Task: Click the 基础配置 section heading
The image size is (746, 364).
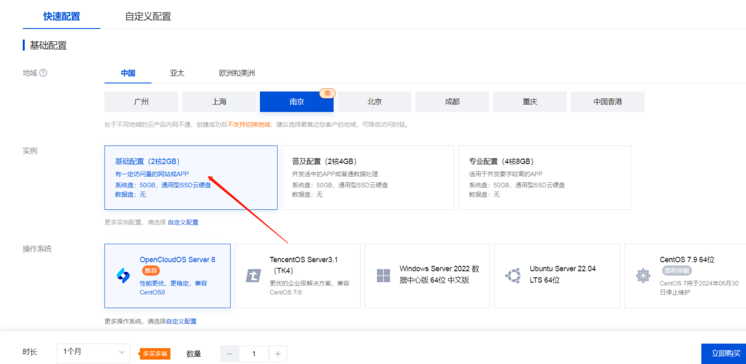Action: click(x=48, y=45)
